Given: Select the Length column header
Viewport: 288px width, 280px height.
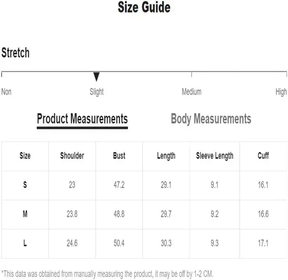Looking at the screenshot, I should pyautogui.click(x=166, y=156).
